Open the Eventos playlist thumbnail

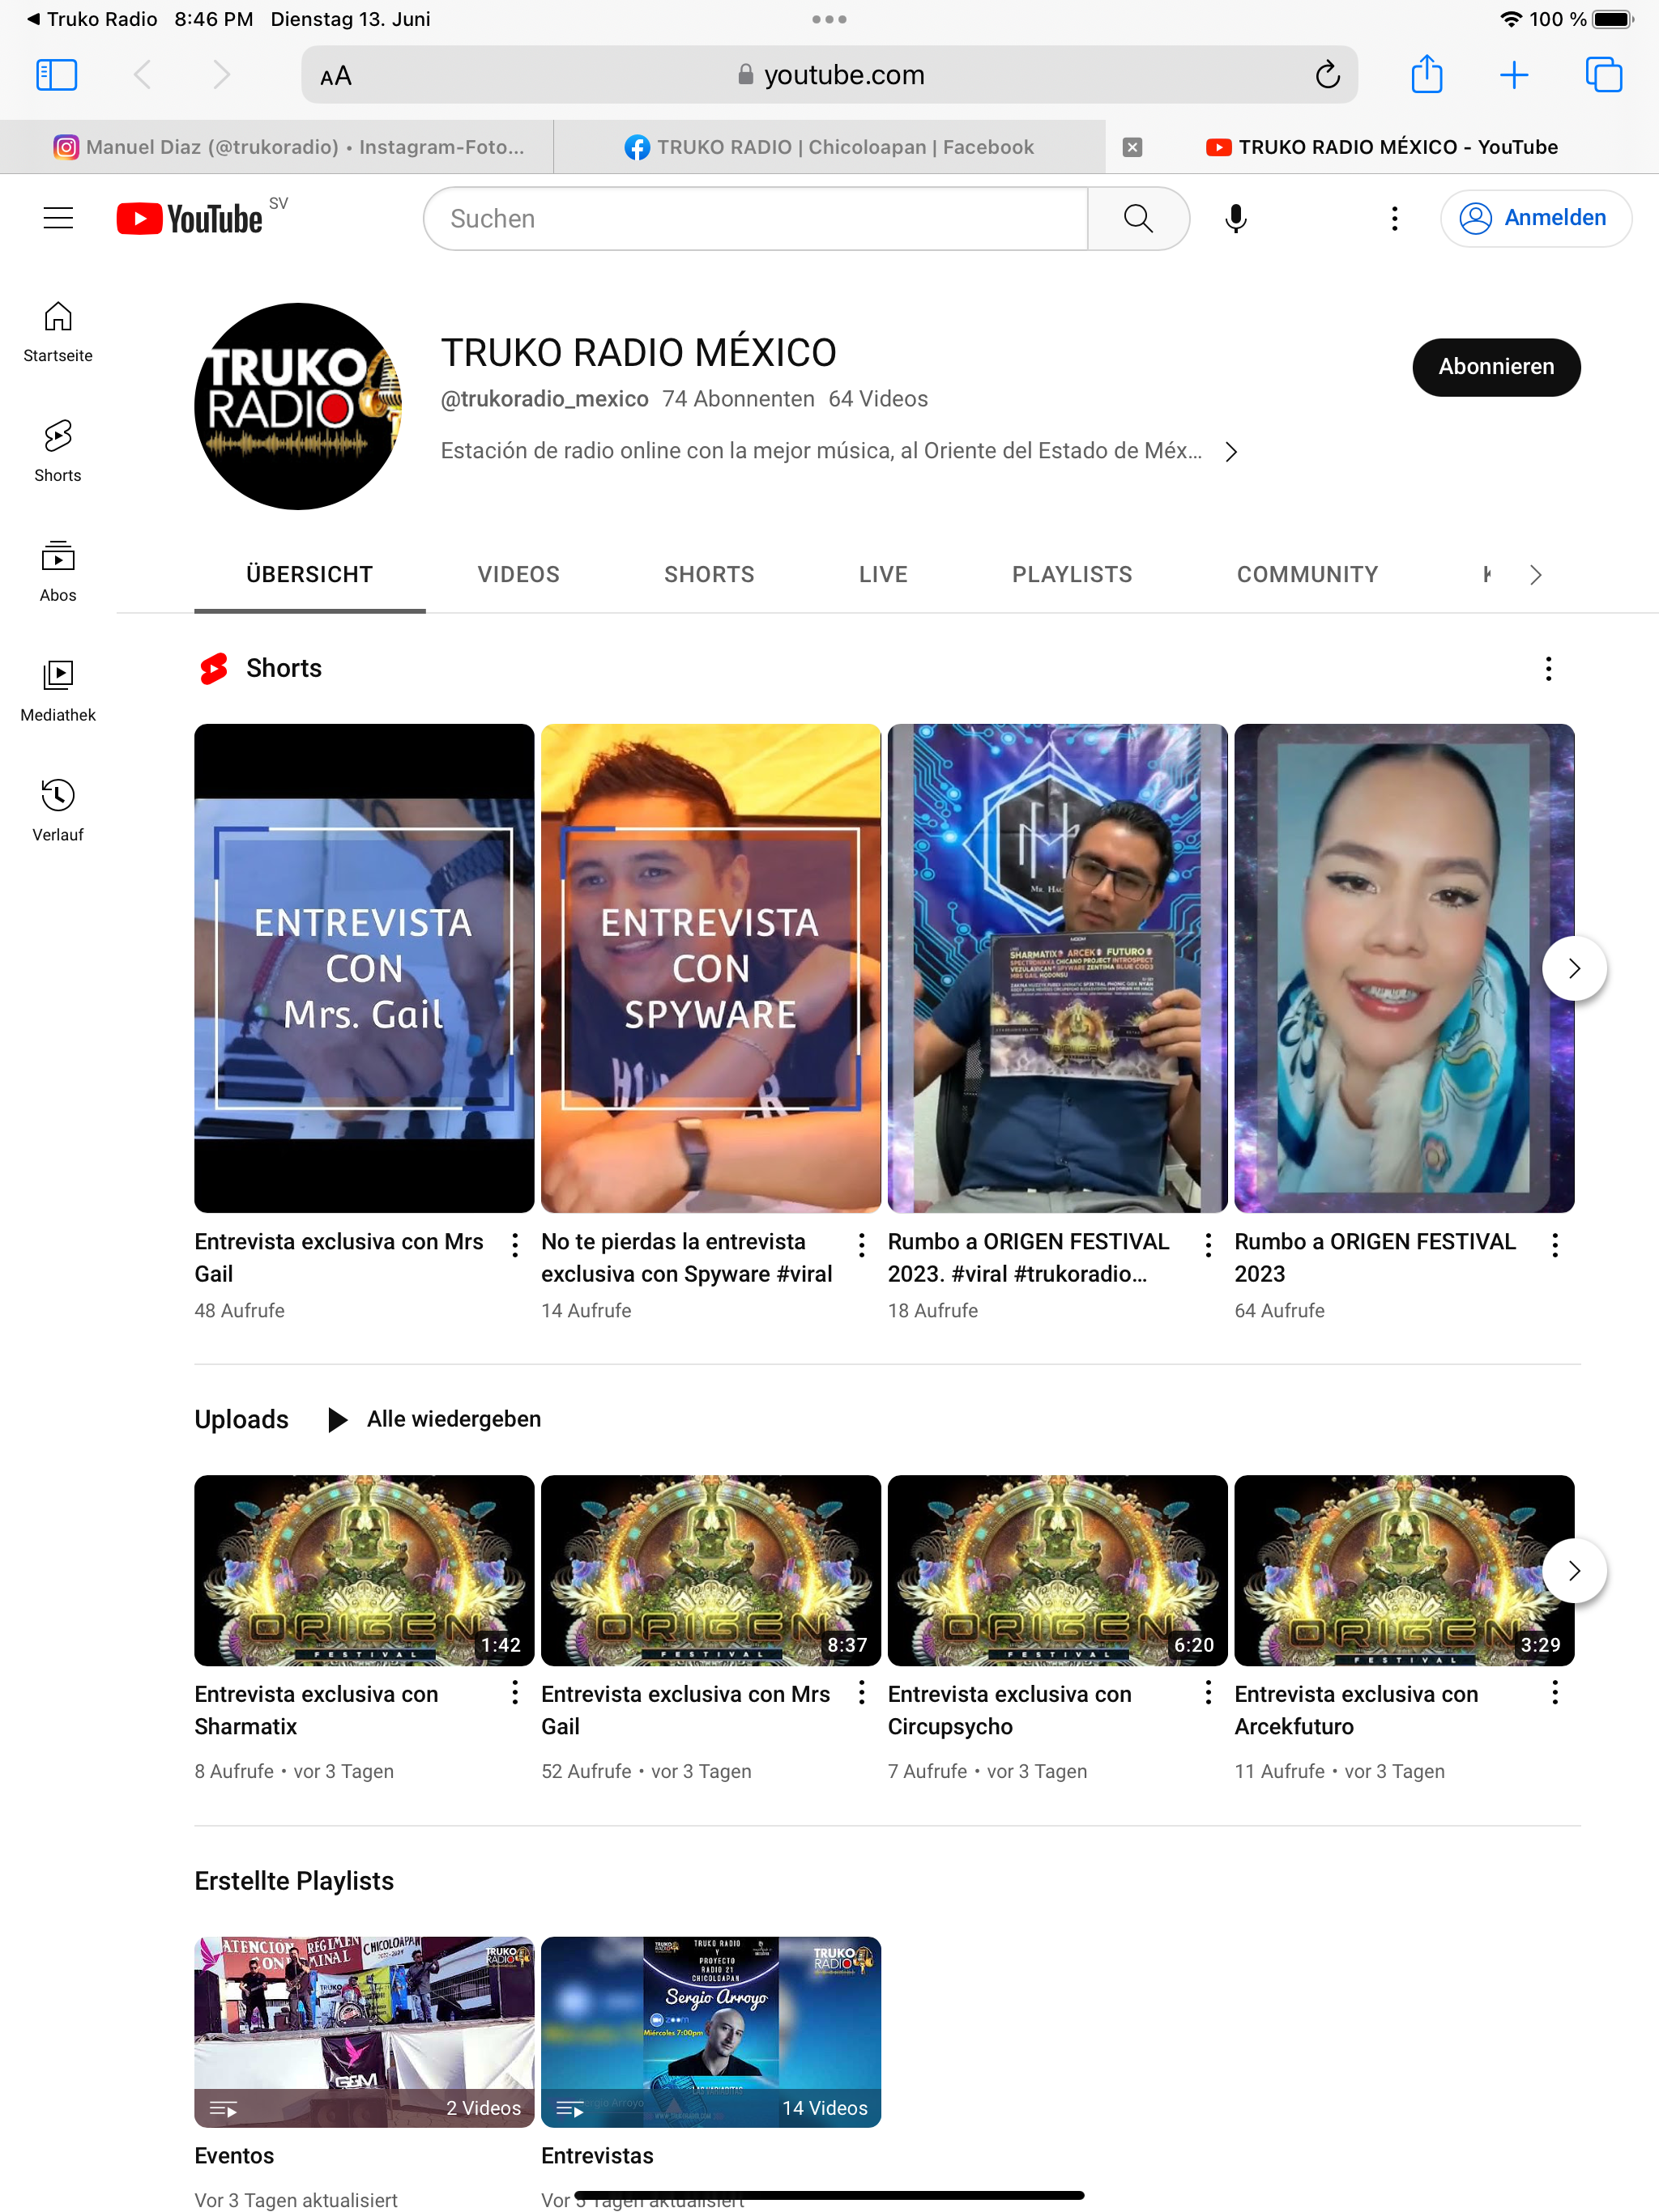(x=365, y=2031)
